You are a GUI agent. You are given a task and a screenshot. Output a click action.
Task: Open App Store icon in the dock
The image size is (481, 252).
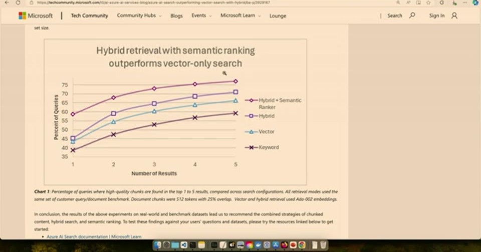(276, 244)
